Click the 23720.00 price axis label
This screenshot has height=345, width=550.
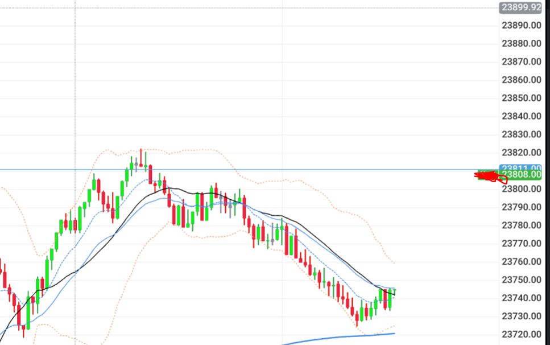(520, 334)
